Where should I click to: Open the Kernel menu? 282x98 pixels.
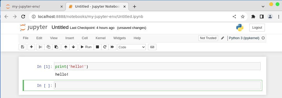click(x=101, y=38)
